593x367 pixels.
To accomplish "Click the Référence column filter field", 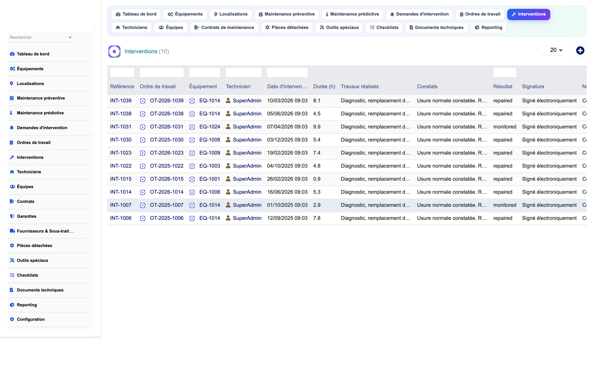I will (122, 72).
